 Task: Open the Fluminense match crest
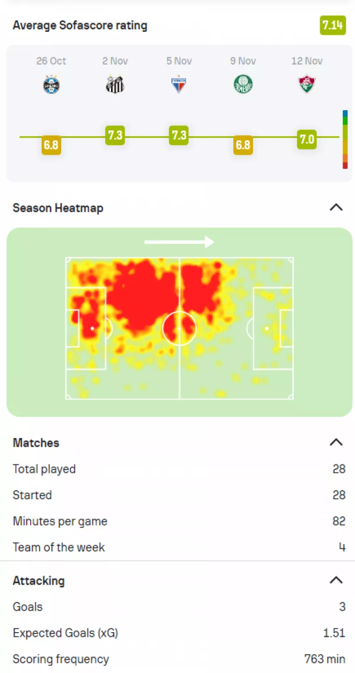click(x=307, y=84)
